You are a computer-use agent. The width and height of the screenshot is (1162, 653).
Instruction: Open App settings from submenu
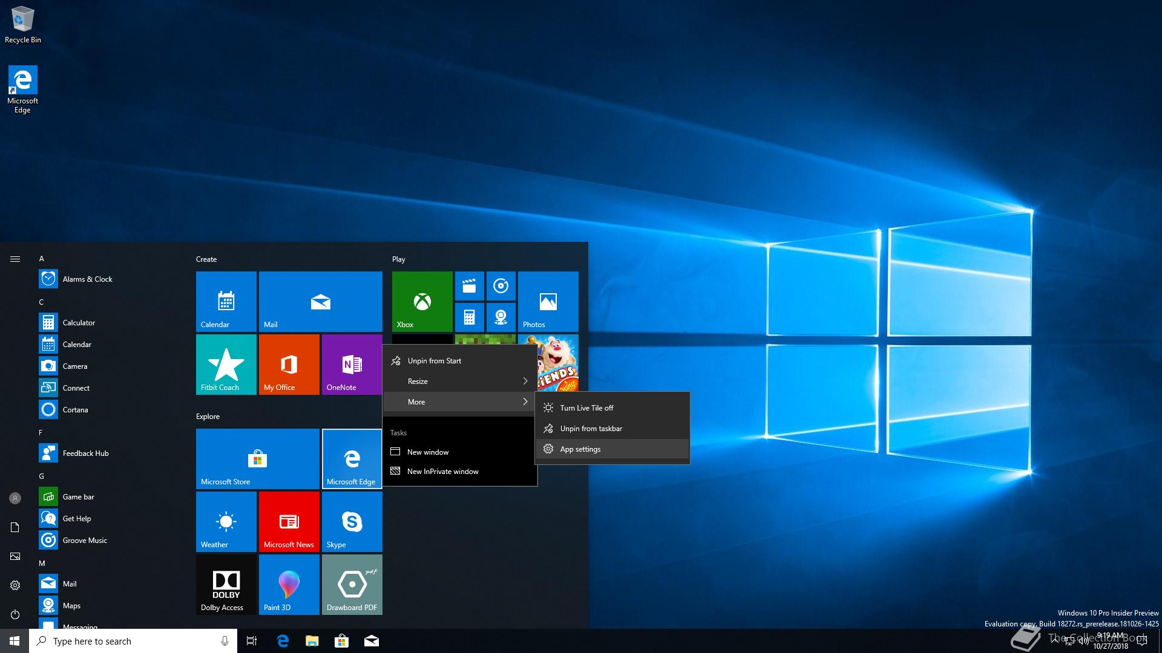click(612, 449)
